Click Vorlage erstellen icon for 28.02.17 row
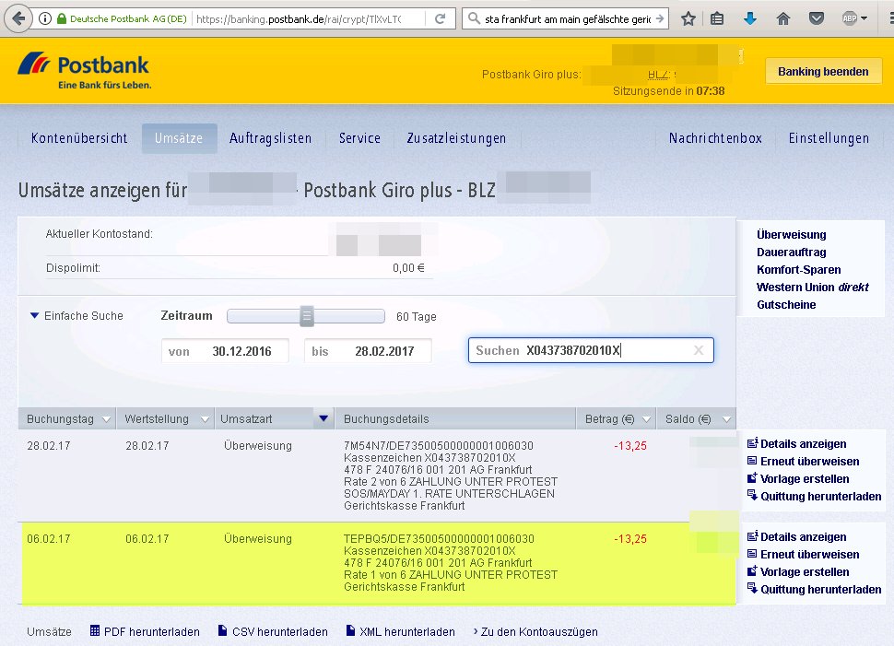 click(x=753, y=477)
